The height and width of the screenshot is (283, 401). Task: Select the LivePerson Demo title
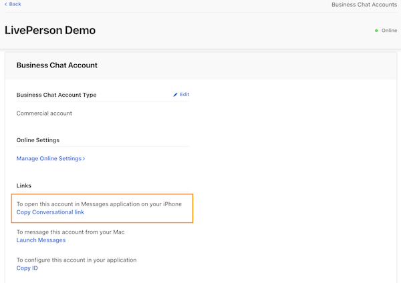(x=50, y=30)
